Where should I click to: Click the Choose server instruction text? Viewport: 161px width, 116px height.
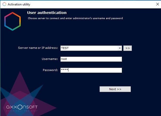click(x=75, y=18)
